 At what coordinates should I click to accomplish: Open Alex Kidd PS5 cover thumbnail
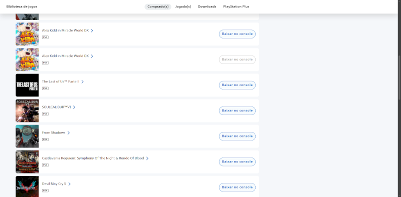27,59
